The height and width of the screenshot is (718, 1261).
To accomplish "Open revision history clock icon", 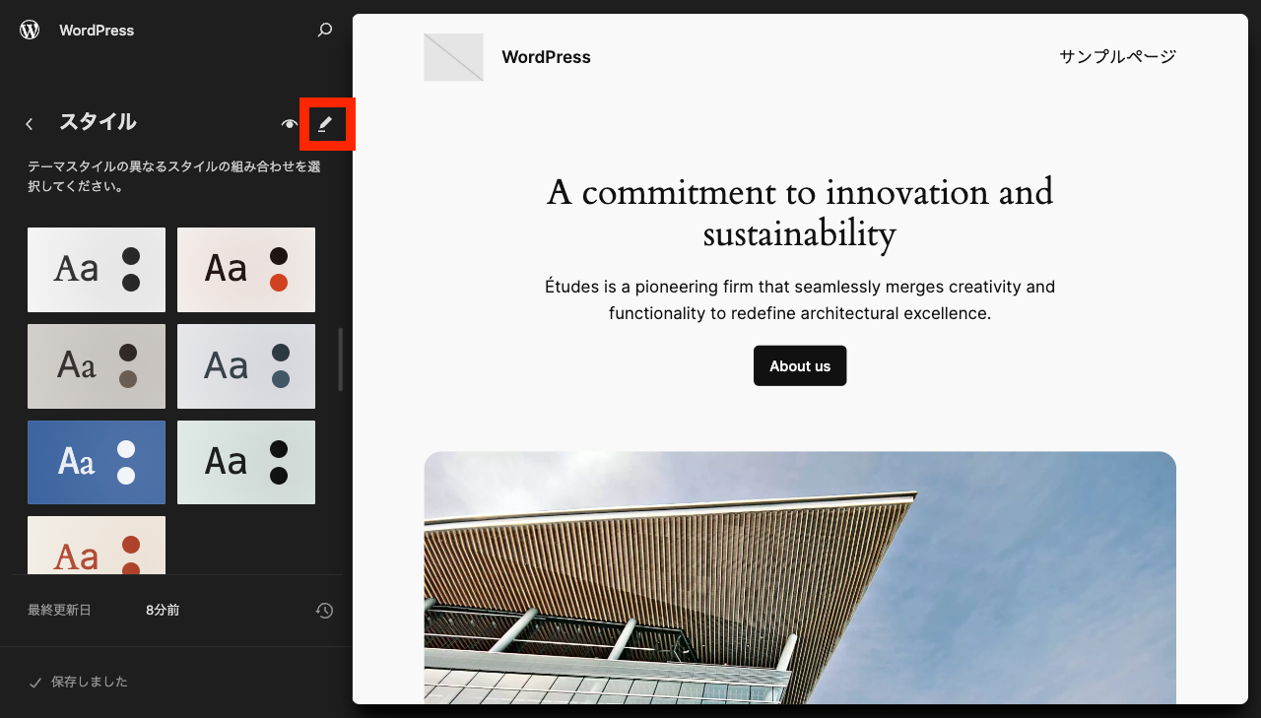I will (x=324, y=611).
